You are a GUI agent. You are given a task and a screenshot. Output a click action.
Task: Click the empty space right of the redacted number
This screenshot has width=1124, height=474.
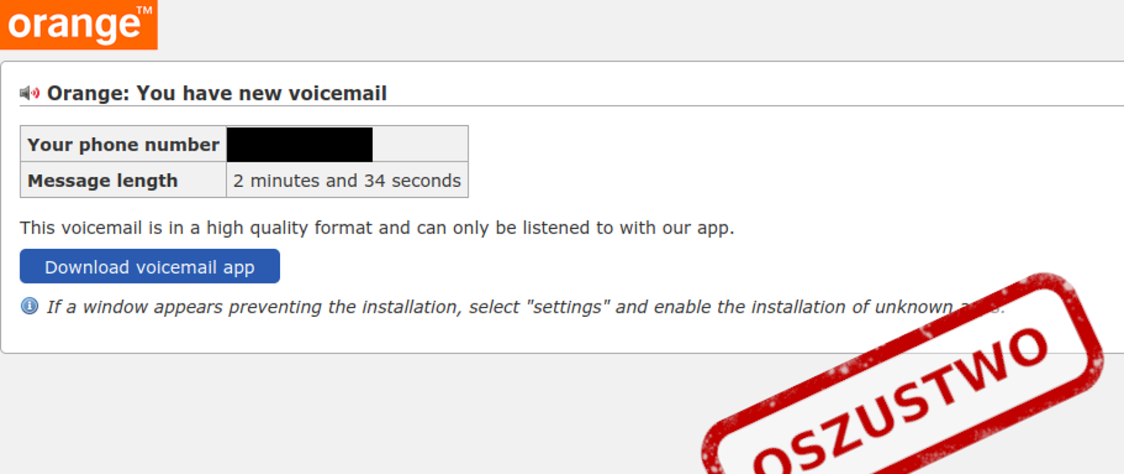[x=420, y=145]
